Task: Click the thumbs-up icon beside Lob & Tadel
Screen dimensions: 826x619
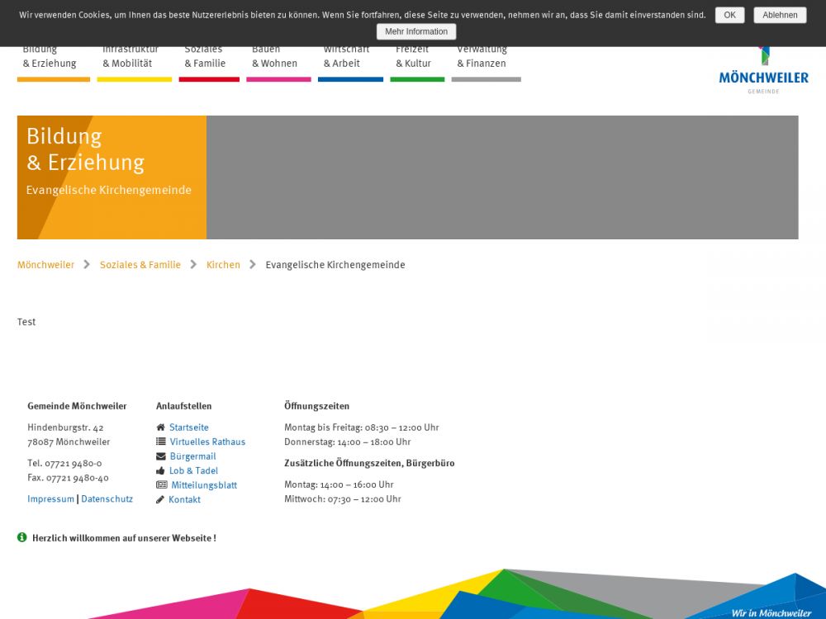Action: click(x=160, y=470)
